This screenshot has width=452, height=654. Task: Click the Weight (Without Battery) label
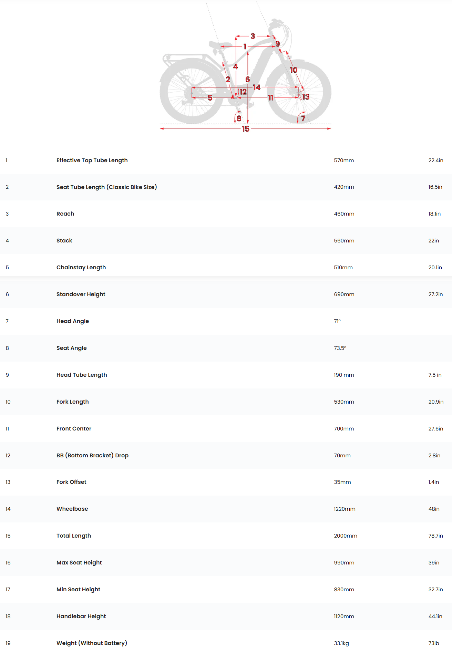[92, 643]
